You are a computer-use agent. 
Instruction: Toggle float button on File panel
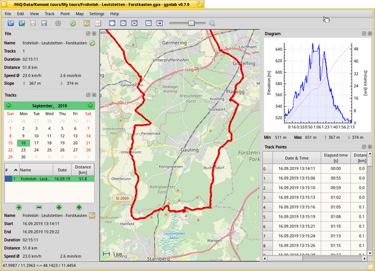88,34
